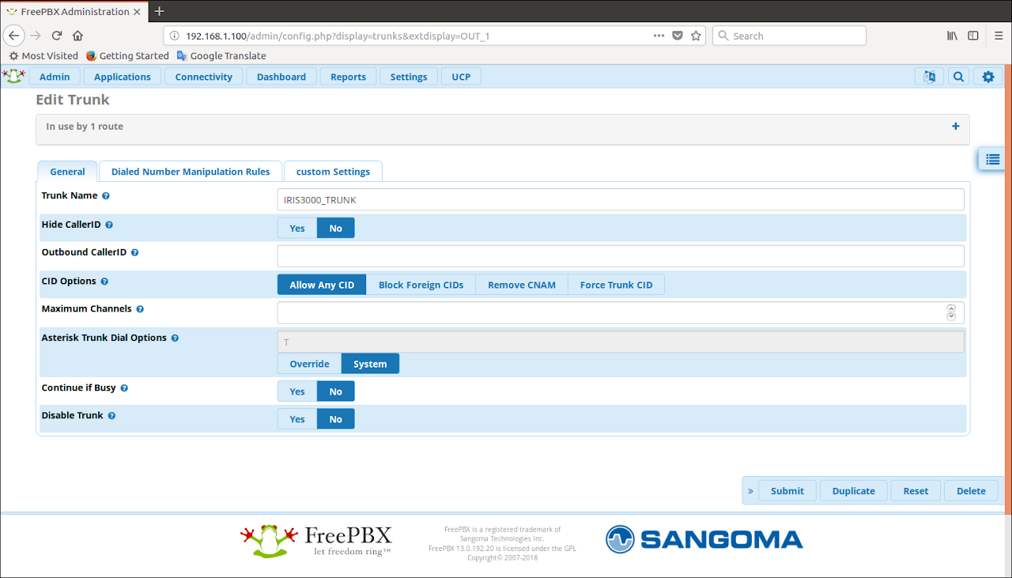Set Hide CallerID to Yes
Screen dimensions: 1012x578
click(x=297, y=229)
